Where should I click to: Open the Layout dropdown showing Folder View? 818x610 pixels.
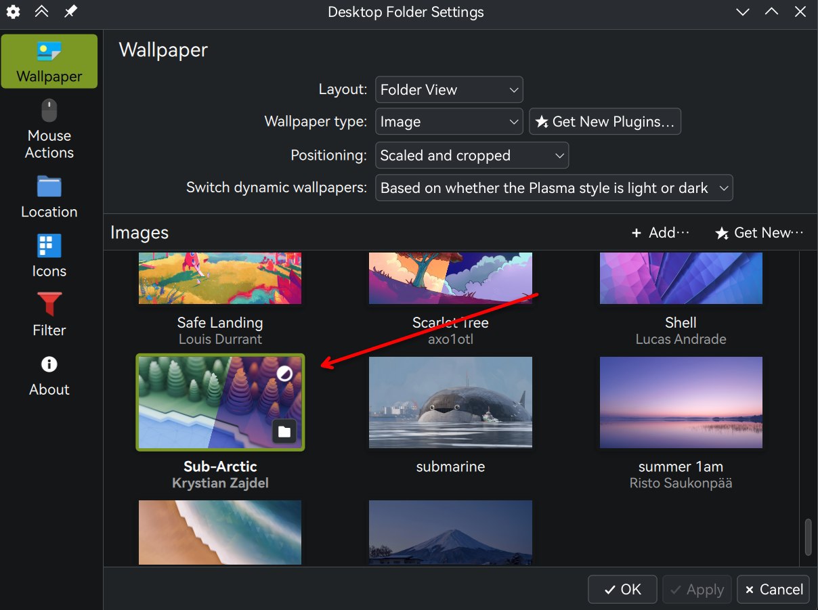click(449, 89)
